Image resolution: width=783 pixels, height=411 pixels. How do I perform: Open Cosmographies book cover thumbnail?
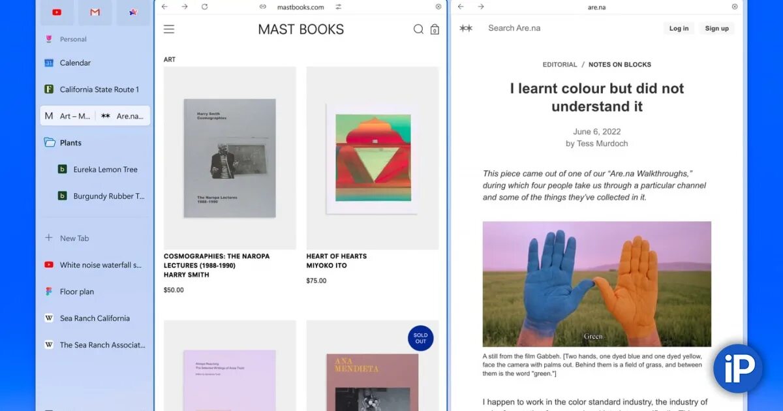[230, 158]
